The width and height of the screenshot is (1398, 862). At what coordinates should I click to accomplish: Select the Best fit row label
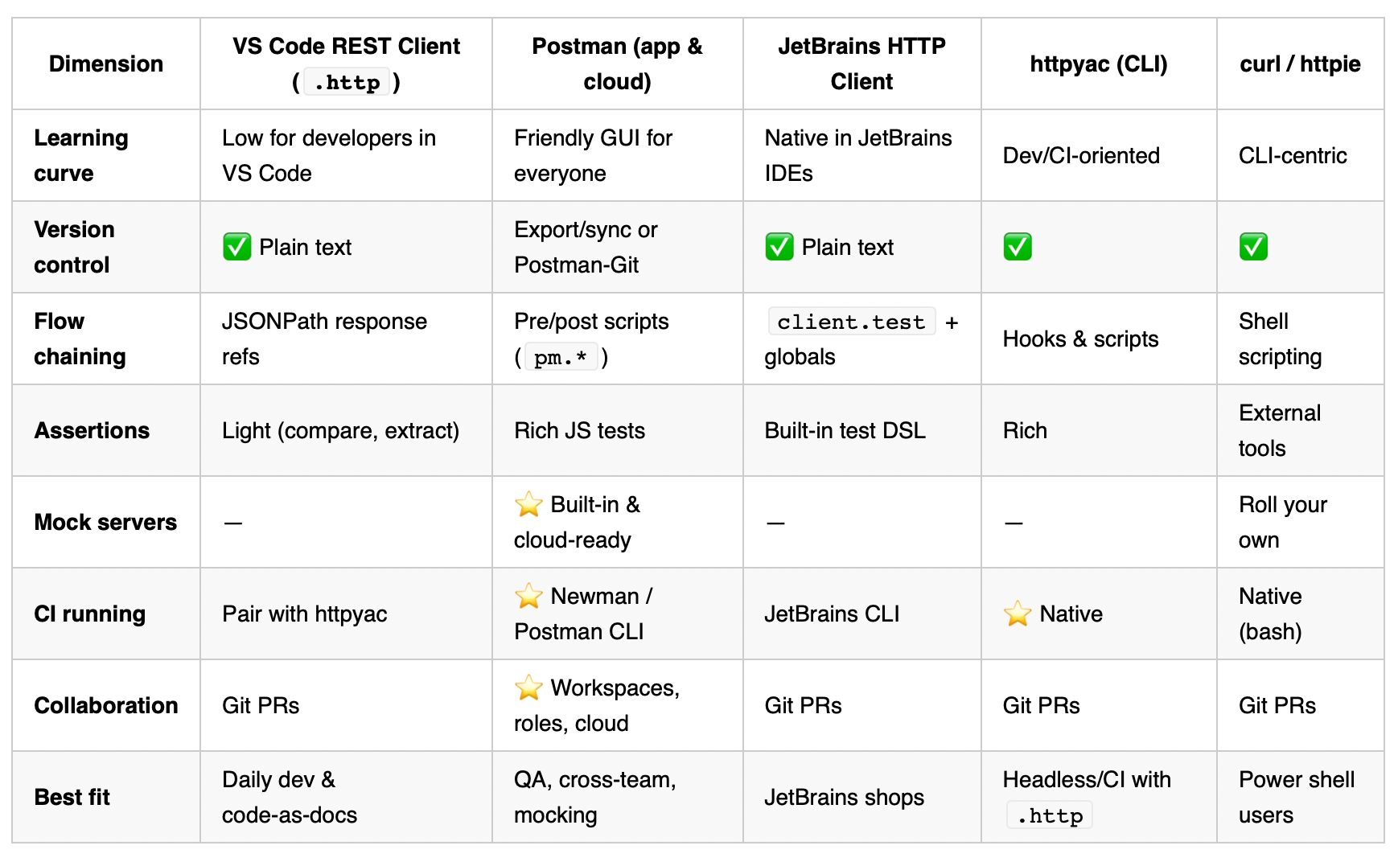click(72, 797)
